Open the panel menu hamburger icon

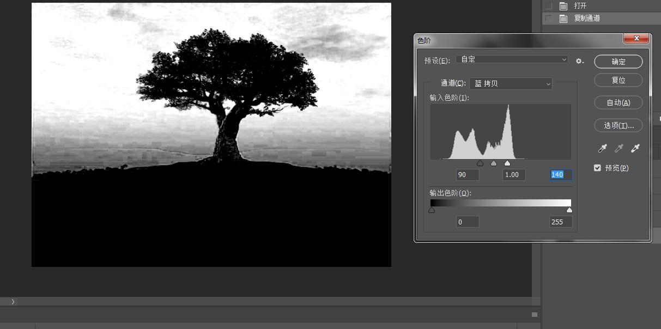535,314
